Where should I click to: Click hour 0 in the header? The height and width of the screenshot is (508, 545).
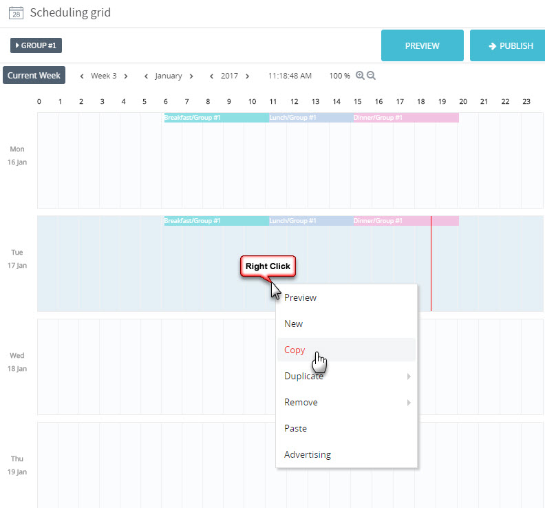point(39,101)
